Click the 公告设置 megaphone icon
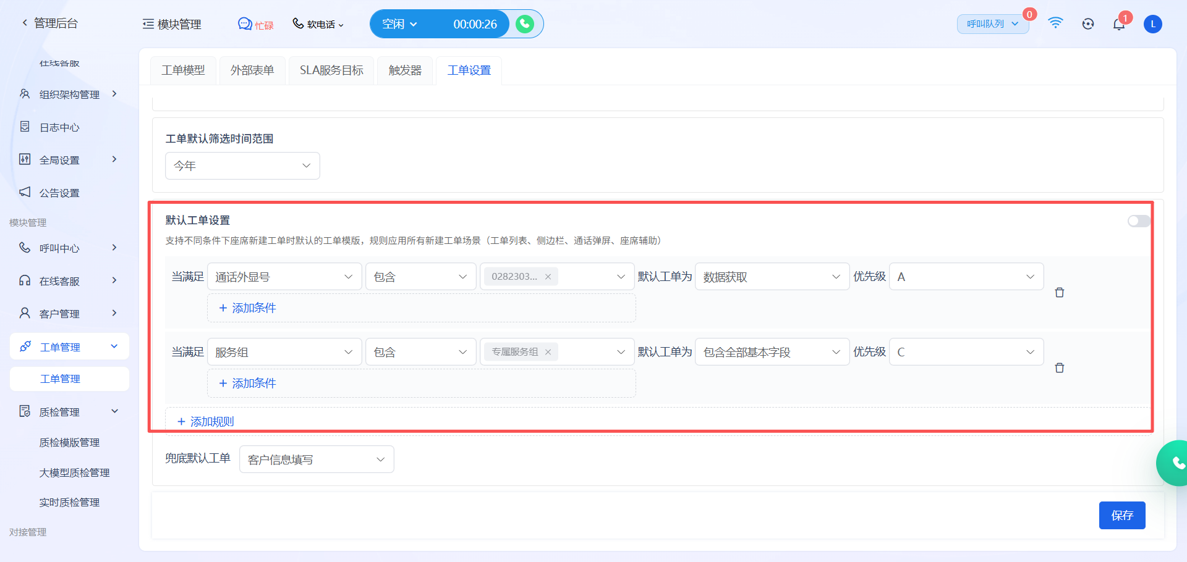1187x562 pixels. point(25,192)
